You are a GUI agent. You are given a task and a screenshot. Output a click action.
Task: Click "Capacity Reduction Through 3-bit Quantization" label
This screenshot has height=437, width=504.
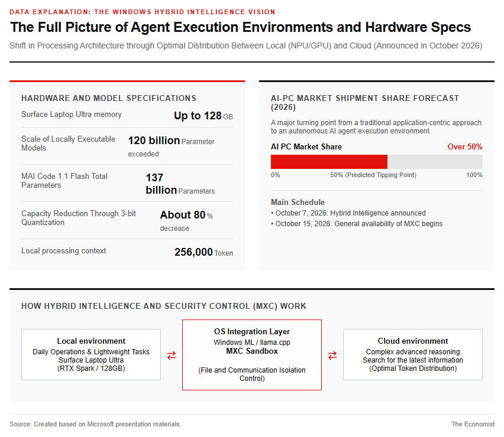(x=79, y=218)
